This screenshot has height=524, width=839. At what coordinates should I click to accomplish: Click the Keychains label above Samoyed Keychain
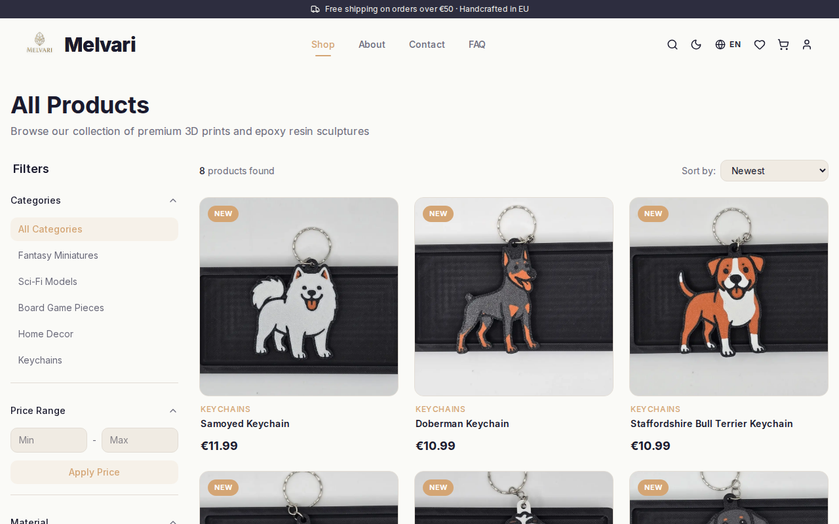pyautogui.click(x=225, y=409)
